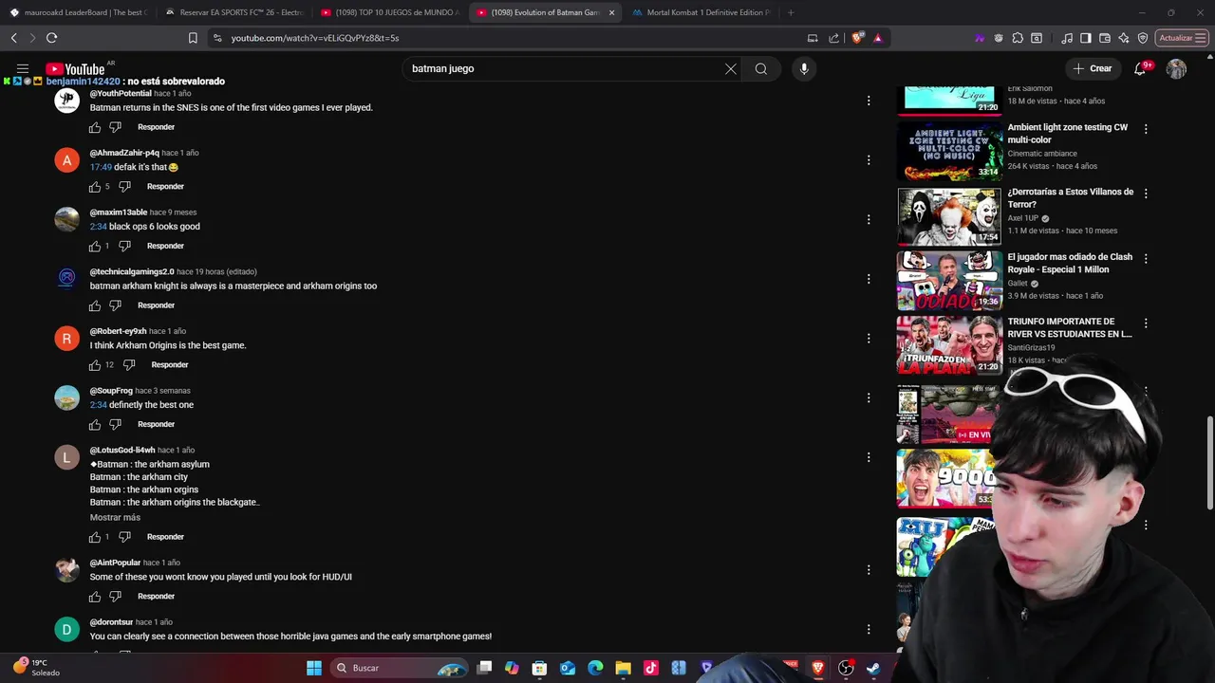Screen dimensions: 1215x683
Task: Open options menu for @YouthPotential comment
Action: [x=869, y=101]
